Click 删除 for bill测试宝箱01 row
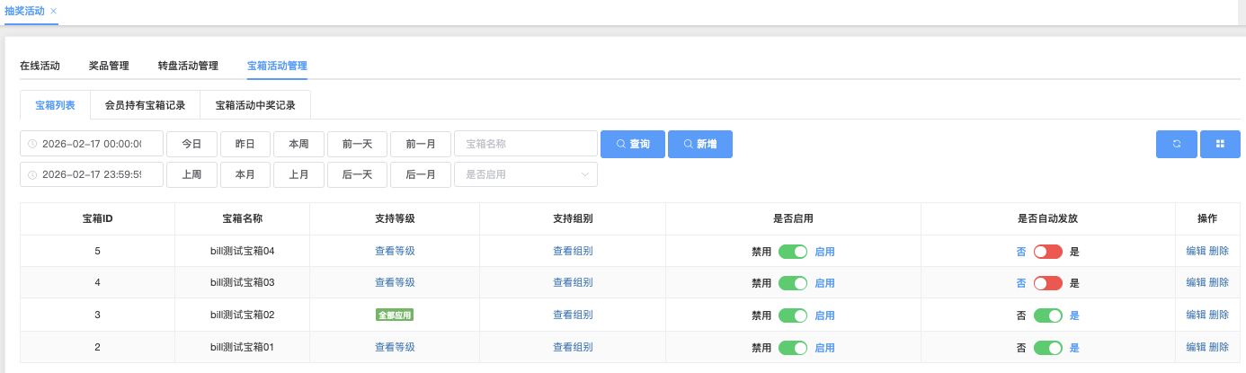 point(1219,347)
